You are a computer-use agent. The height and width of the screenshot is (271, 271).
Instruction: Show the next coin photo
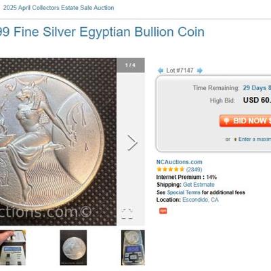[x=132, y=143]
